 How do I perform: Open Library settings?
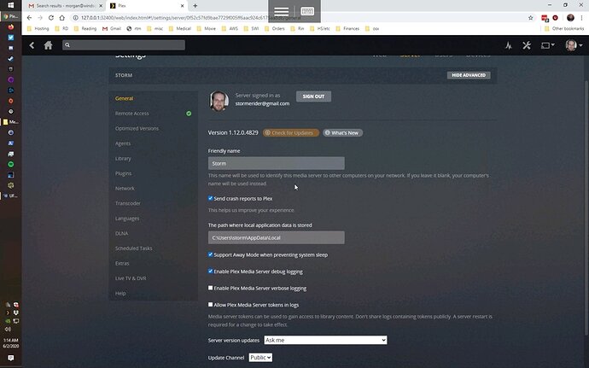tap(123, 159)
